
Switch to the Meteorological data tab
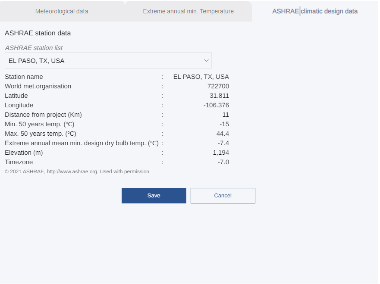61,11
